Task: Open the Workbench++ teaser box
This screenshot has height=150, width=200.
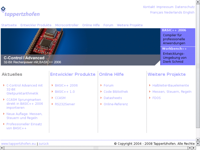Action: (178, 56)
